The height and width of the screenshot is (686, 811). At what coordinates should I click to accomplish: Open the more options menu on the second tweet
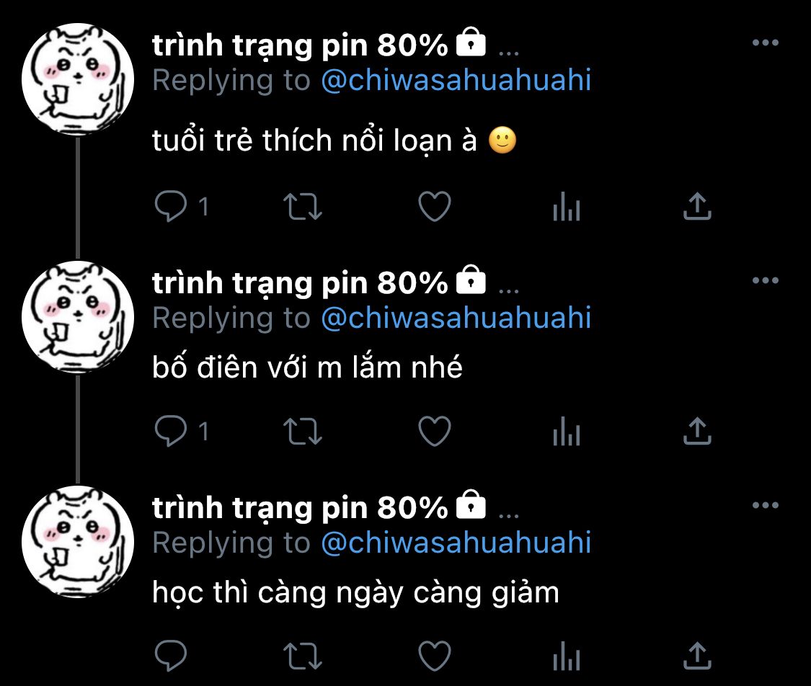(x=766, y=280)
